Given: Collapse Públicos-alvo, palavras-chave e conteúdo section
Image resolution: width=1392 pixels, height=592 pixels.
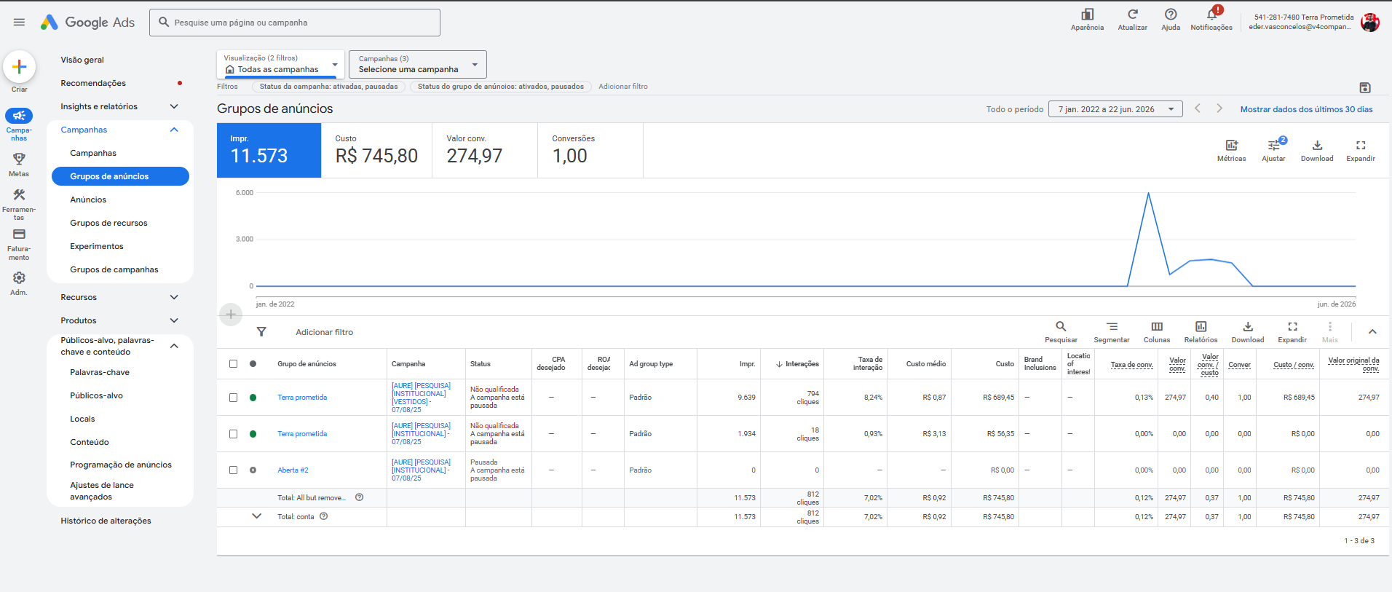Looking at the screenshot, I should tap(174, 346).
